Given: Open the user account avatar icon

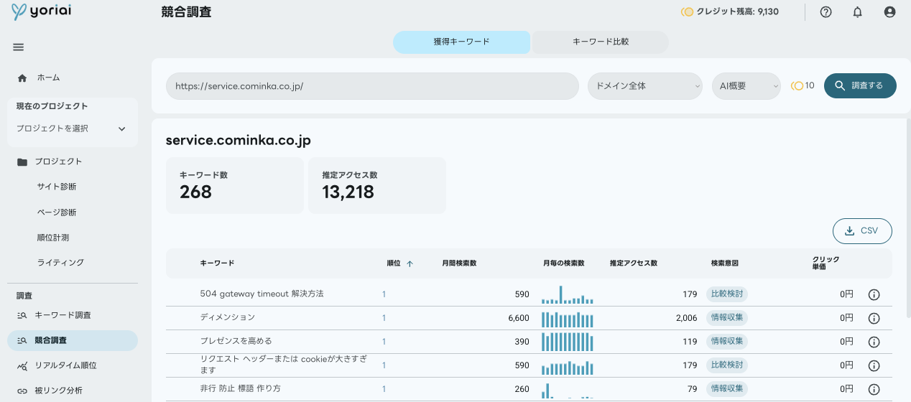Looking at the screenshot, I should click(889, 12).
